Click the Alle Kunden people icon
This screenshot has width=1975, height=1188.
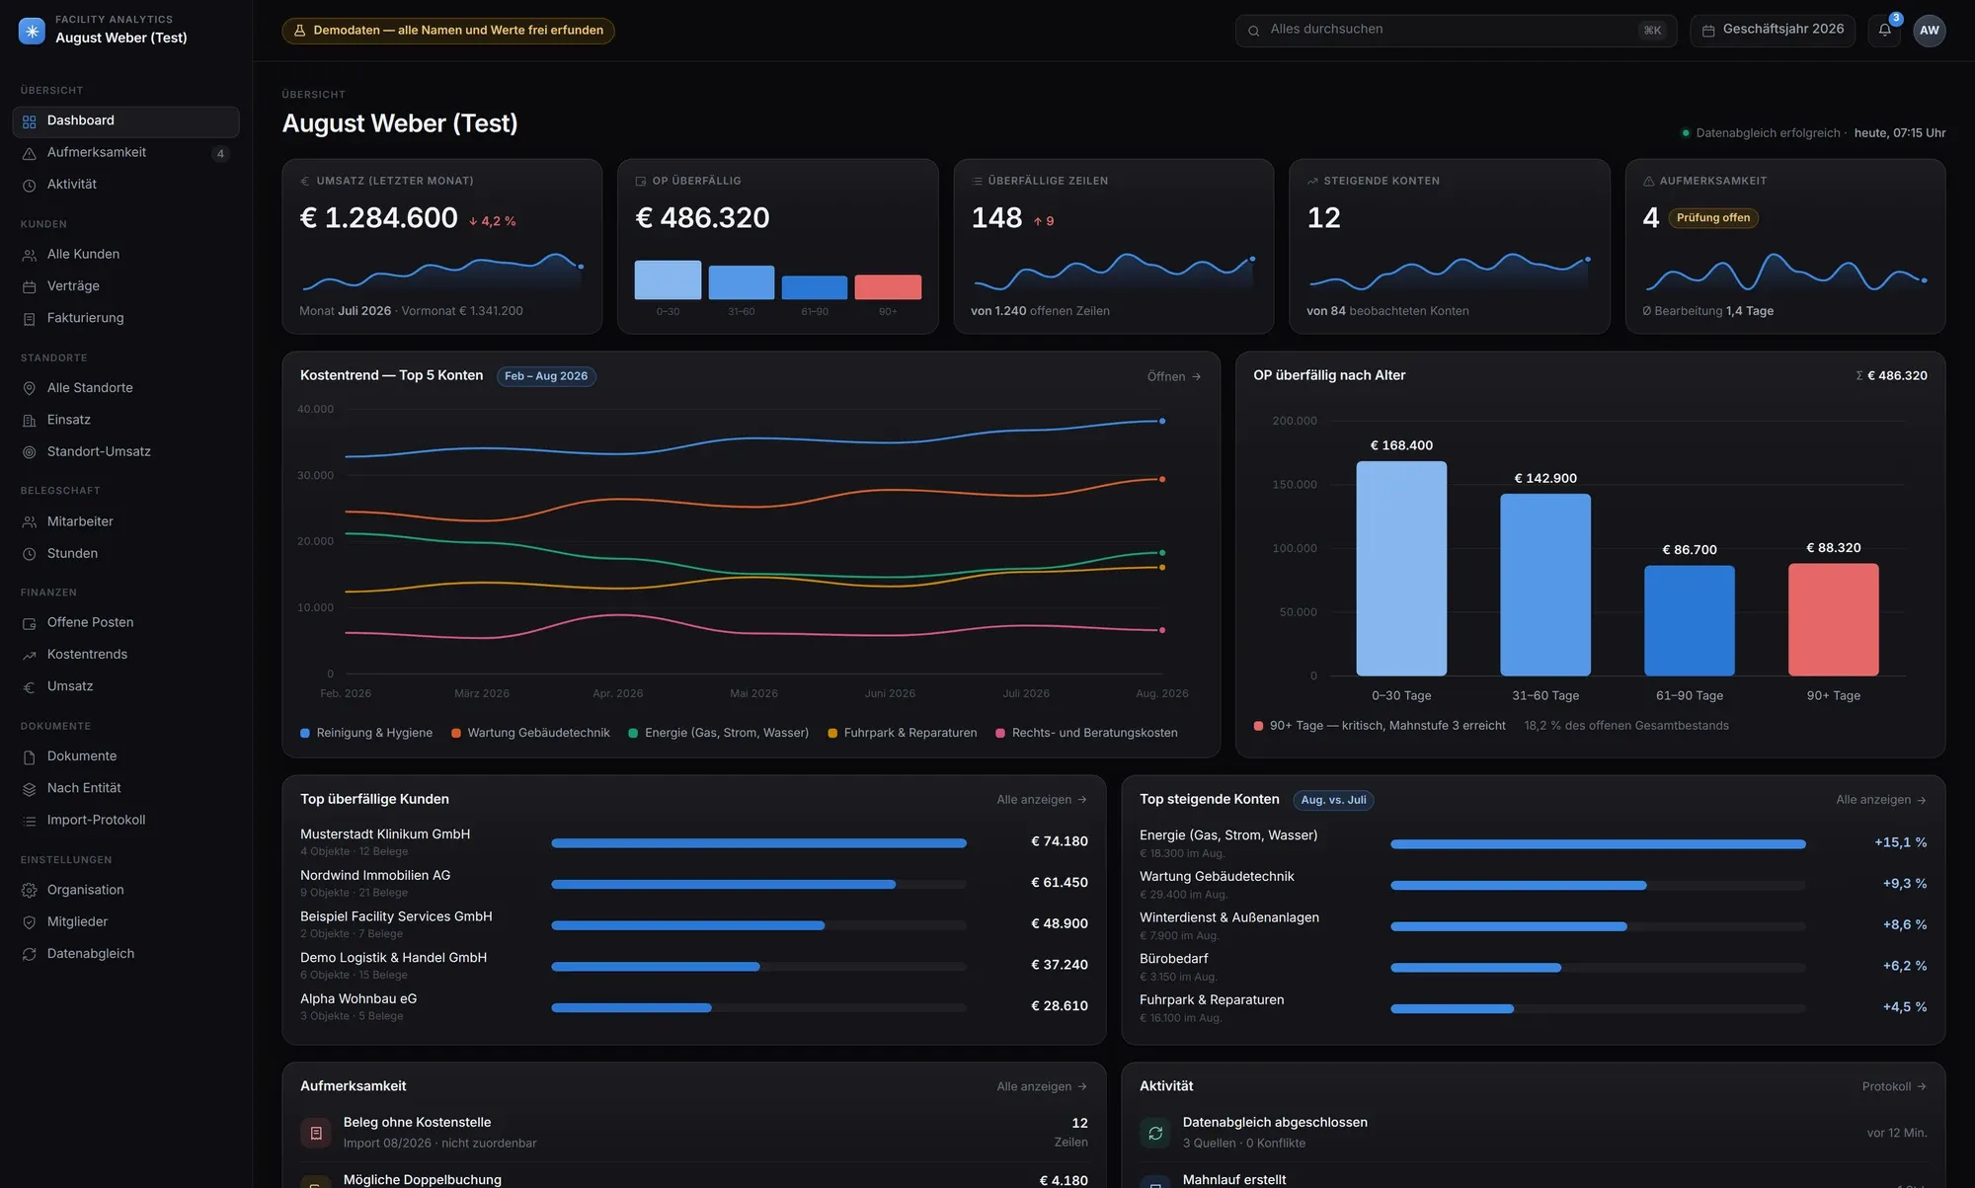click(30, 255)
